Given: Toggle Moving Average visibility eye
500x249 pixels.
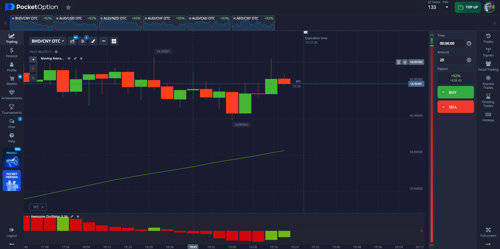Looking at the screenshot, I should [69, 58].
